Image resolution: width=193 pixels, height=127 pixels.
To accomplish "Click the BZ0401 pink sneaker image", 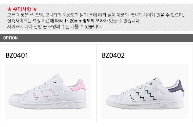I will pyautogui.click(x=48, y=91).
